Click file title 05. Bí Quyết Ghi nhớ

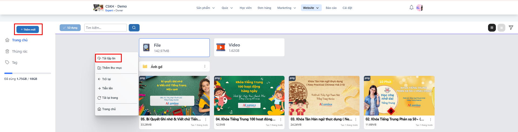pyautogui.click(x=171, y=119)
